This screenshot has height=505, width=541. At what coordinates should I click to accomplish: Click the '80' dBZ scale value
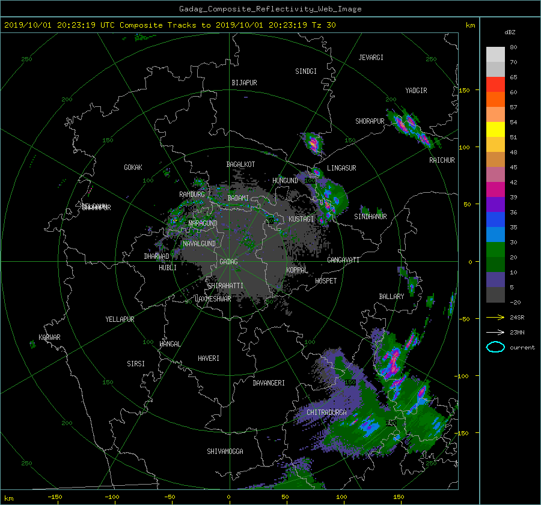(x=513, y=47)
